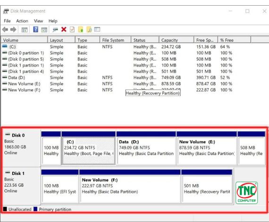
Task: Click drive icon beside New Volume (F:) in list
Action: click(5, 90)
